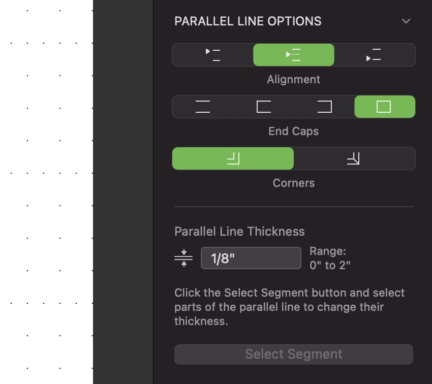Select center alignment for parallel lines
Image resolution: width=432 pixels, height=384 pixels.
point(293,55)
